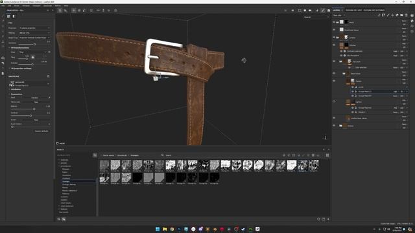Toggle visibility of bottom Stitches folder
This screenshot has height=233, width=415.
(334, 126)
